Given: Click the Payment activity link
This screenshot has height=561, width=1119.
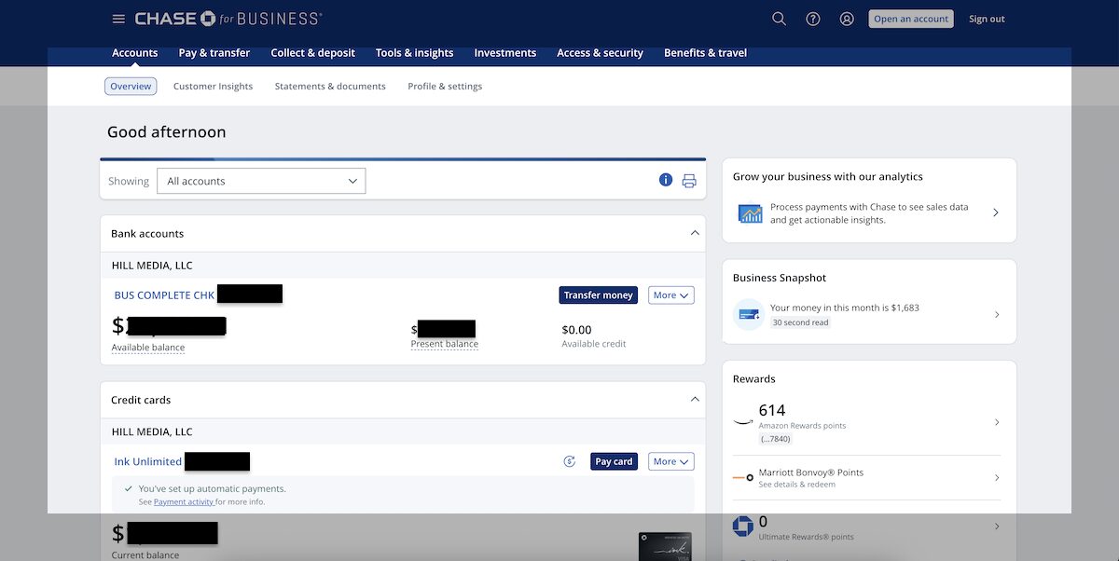Looking at the screenshot, I should tap(184, 501).
